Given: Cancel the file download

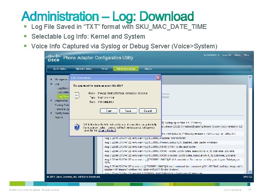Looking at the screenshot, I should point(148,111).
